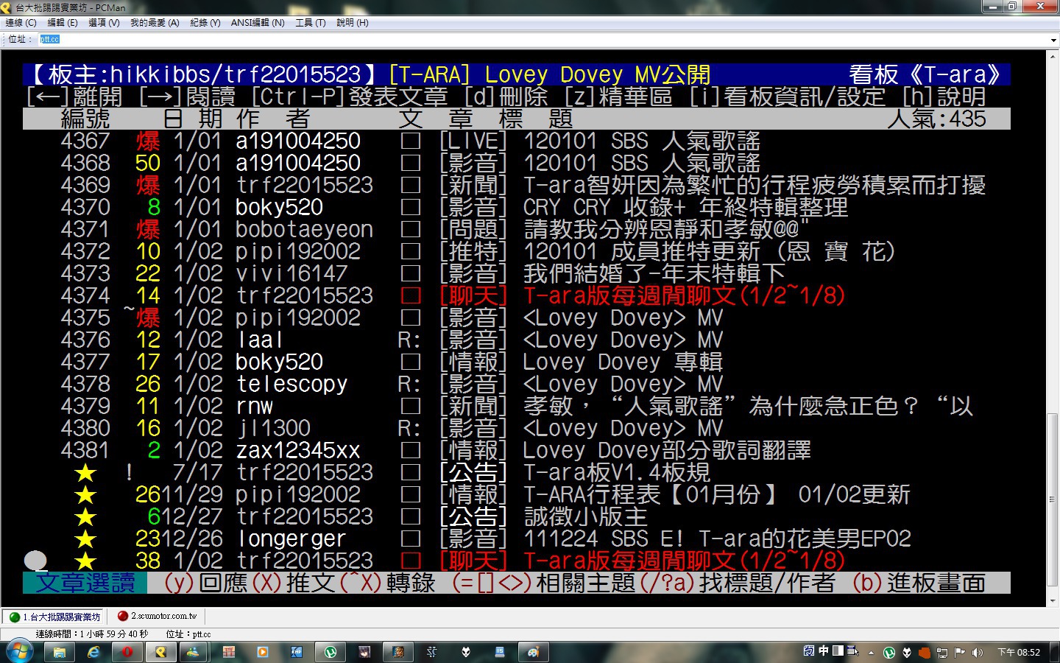Open the 我的最愛 (A) favorites menu
The height and width of the screenshot is (663, 1060).
(155, 23)
